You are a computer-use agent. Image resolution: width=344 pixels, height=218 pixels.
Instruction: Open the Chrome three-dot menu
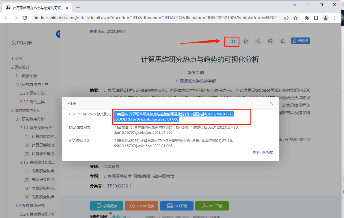coord(335,18)
